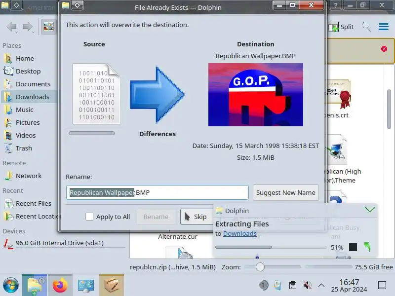Image resolution: width=395 pixels, height=296 pixels.
Task: Click the Source binary file thumbnail
Action: point(96,94)
